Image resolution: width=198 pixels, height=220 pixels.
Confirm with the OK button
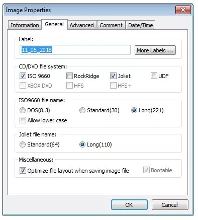[x=129, y=205]
